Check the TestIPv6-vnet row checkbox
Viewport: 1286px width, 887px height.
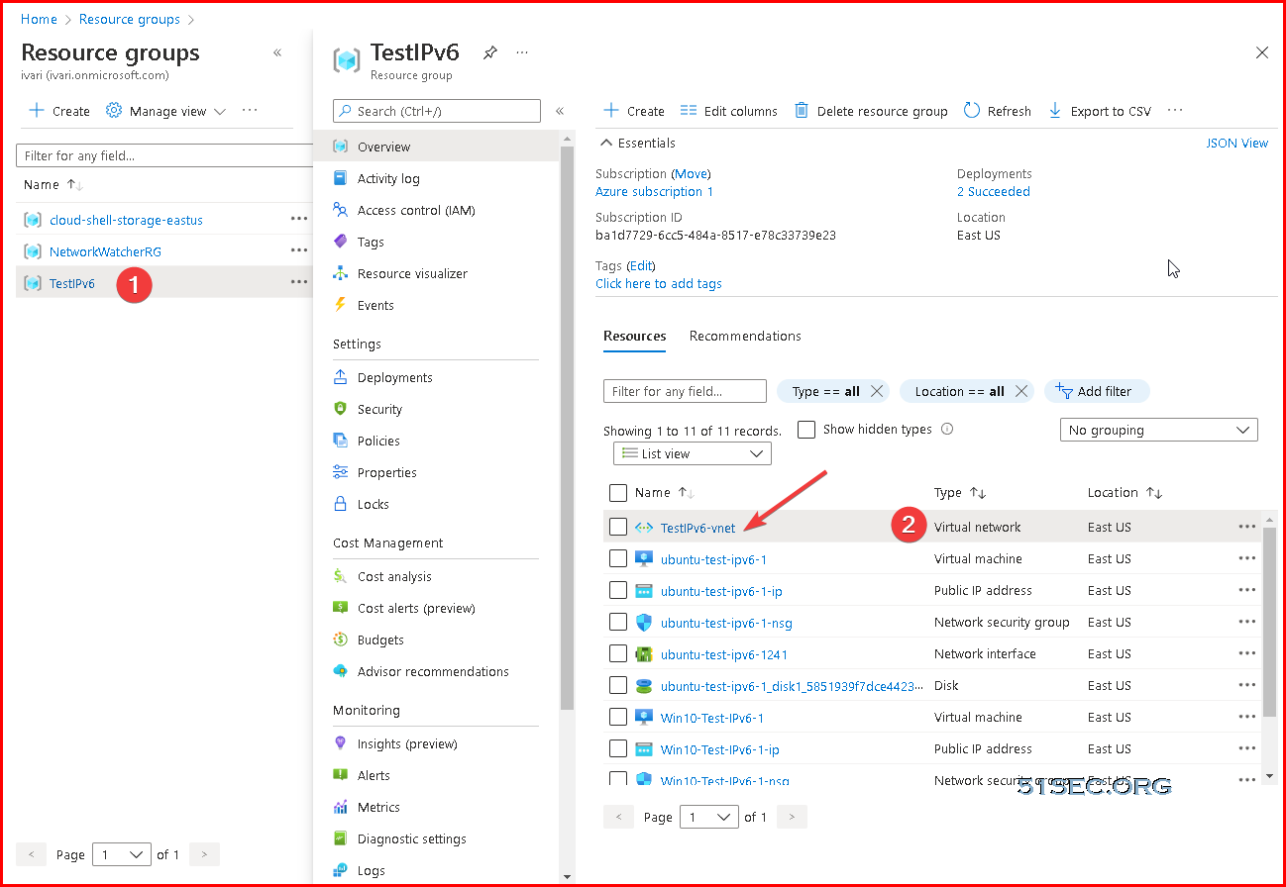coord(618,528)
